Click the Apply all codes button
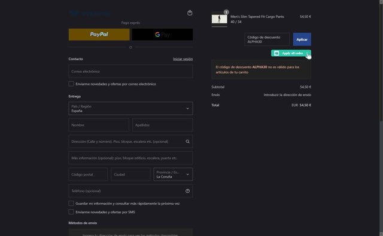Viewport: 383px width, 236px height. pos(291,53)
